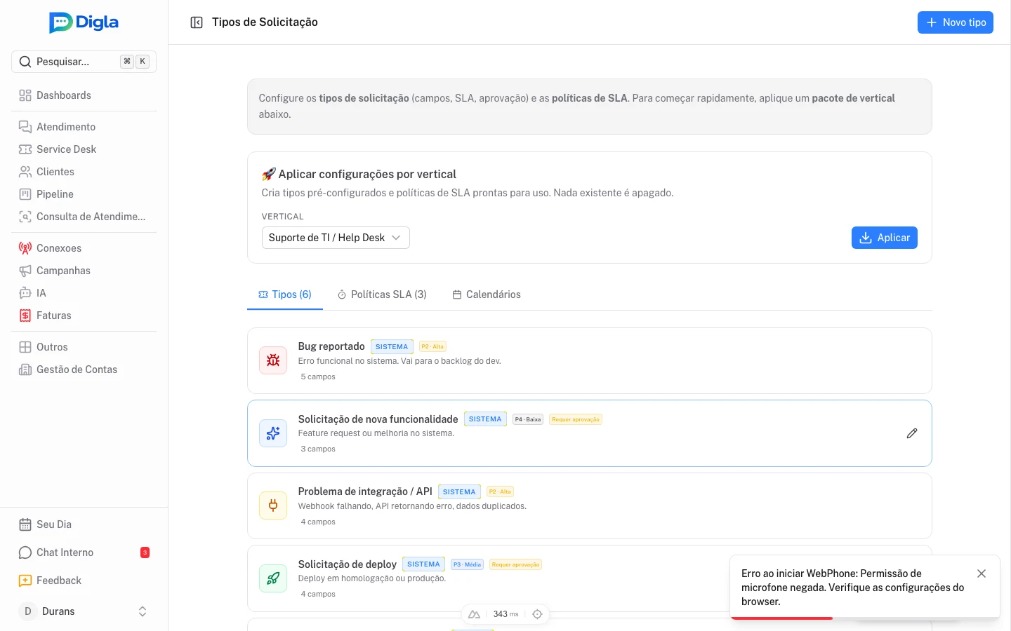Open Campanhas megaphone item
This screenshot has height=631, width=1011.
pyautogui.click(x=84, y=271)
